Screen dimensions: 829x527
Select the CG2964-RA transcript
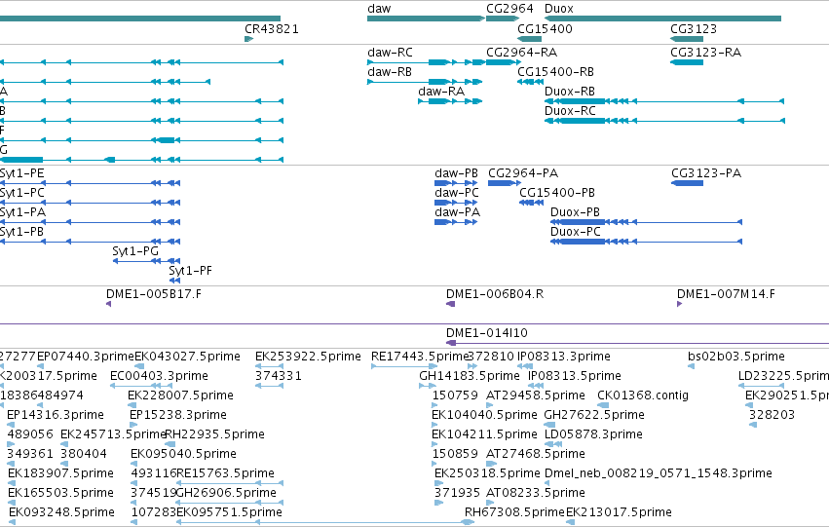point(503,62)
